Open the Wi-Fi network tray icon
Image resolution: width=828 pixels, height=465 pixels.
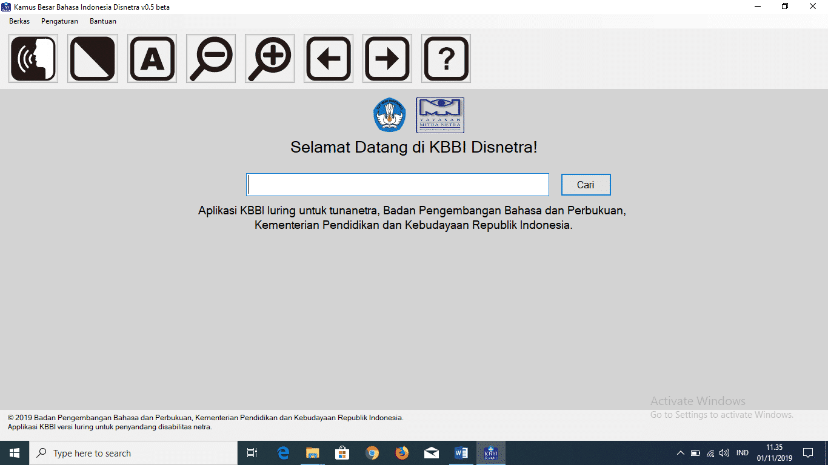click(710, 453)
